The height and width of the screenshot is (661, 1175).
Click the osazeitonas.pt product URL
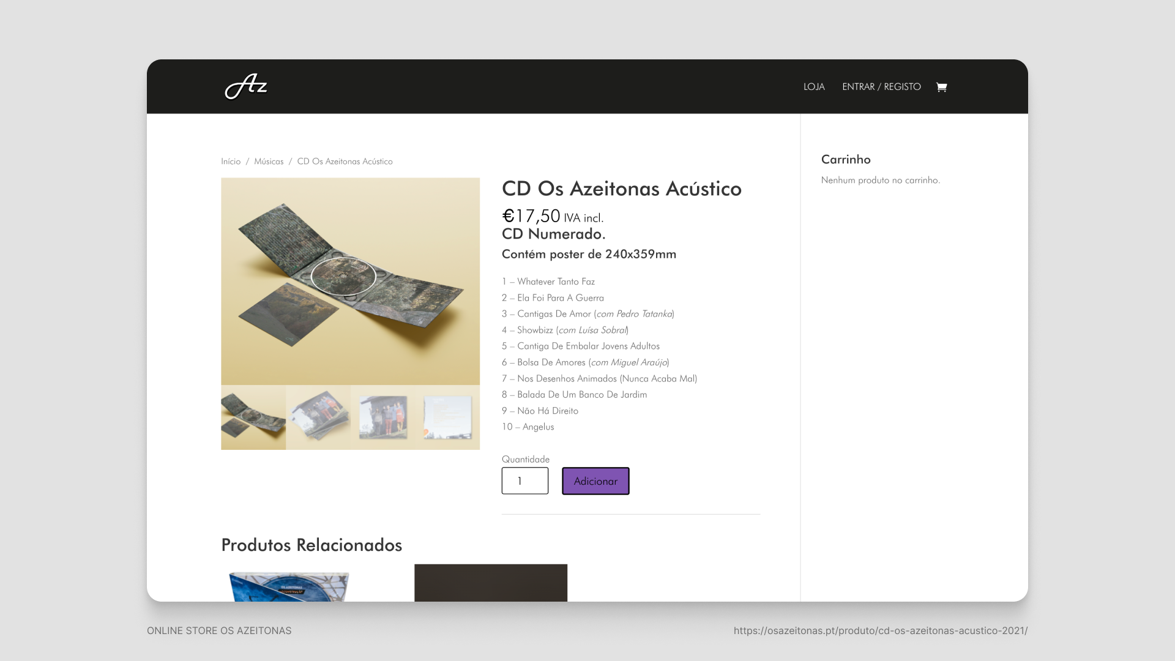[x=881, y=630]
